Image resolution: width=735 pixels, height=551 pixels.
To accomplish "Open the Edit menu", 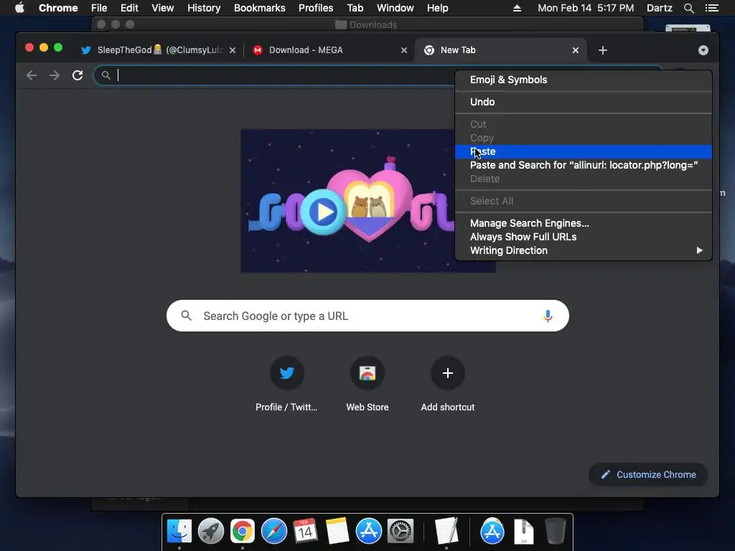I will pyautogui.click(x=129, y=8).
